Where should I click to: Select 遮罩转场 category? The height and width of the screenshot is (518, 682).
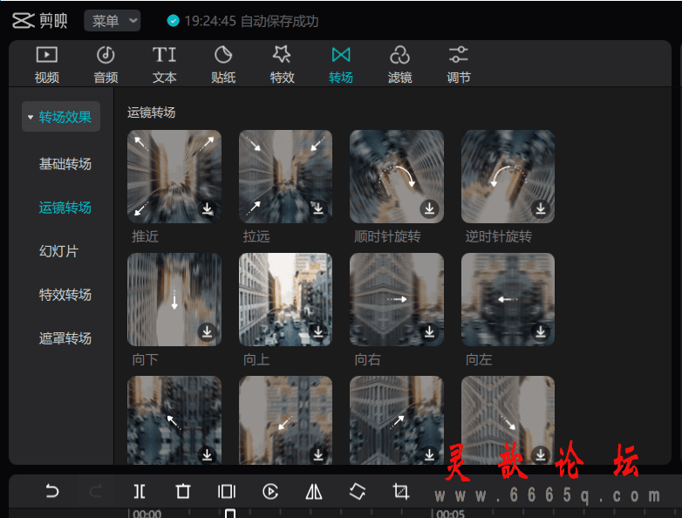tap(65, 338)
